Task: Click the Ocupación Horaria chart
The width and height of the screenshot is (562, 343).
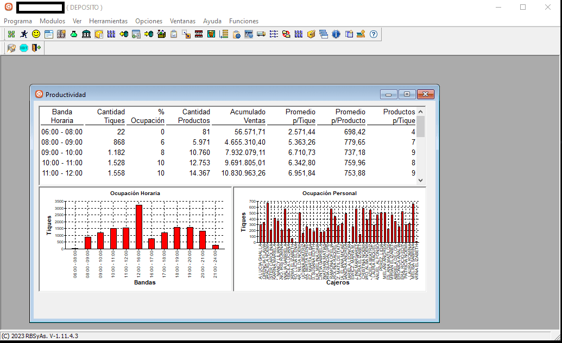Action: (136, 239)
